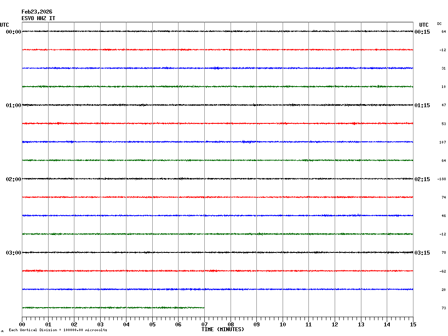Image resolution: width=448 pixels, height=336 pixels.
Task: Click minute 03 on the time axis
Action: 100,325
